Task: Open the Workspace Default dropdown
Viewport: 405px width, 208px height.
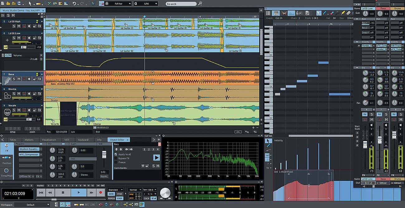Action: pos(32,205)
